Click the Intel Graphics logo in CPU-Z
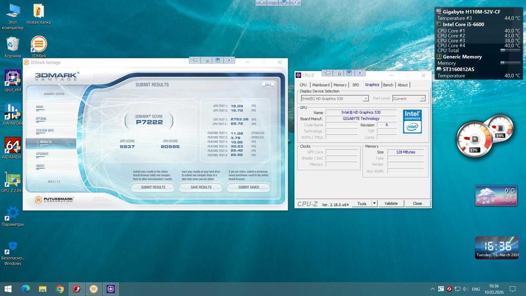The image size is (526, 296). click(x=412, y=121)
